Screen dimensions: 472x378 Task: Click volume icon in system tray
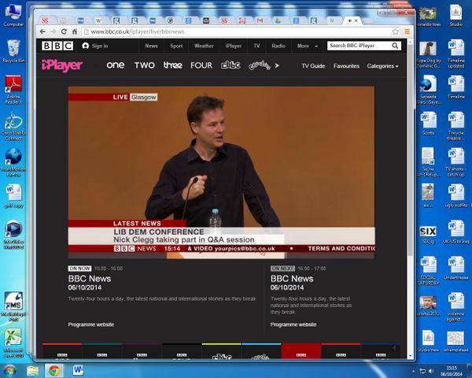pos(431,371)
